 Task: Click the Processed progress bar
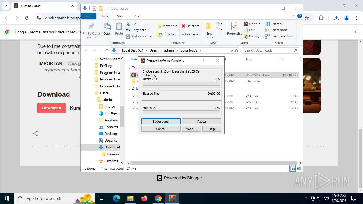tap(181, 112)
